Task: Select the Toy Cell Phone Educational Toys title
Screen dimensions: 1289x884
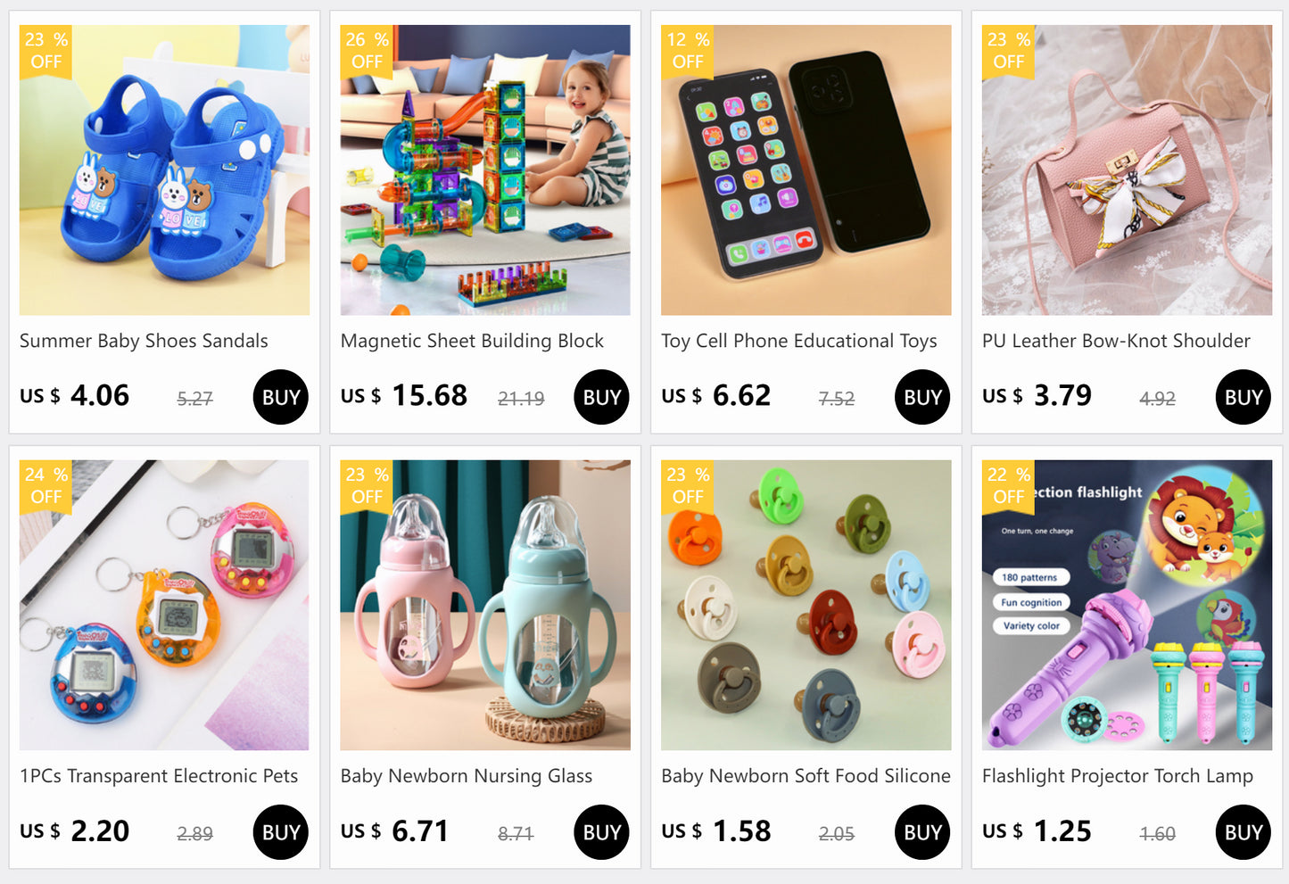Action: coord(799,341)
